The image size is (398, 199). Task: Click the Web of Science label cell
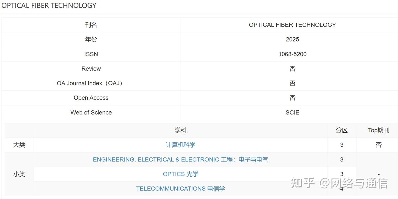[91, 112]
